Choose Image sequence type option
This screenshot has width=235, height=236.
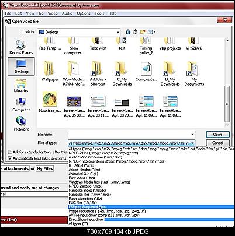click(151, 211)
